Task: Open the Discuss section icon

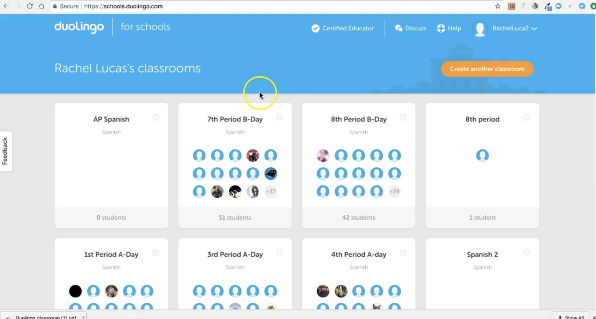Action: (x=399, y=28)
